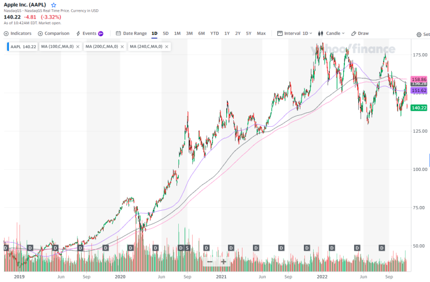Image resolution: width=430 pixels, height=282 pixels.
Task: Click the plus circle icon beside Indicators
Action: (x=6, y=34)
